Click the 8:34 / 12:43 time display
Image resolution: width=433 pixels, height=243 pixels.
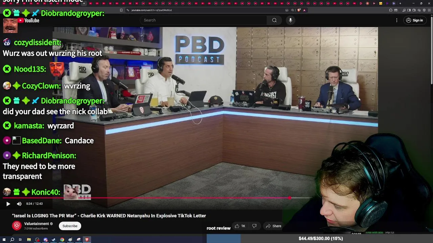(35, 204)
